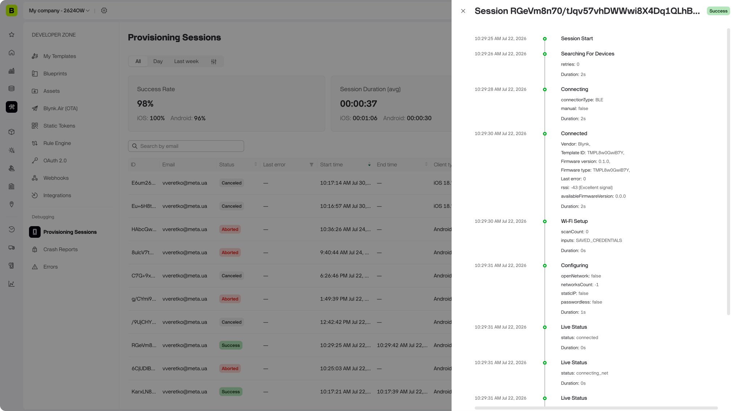Viewport: 741px width, 411px height.
Task: Open the bar-chart dashboards icon in rail
Action: pyautogui.click(x=12, y=71)
